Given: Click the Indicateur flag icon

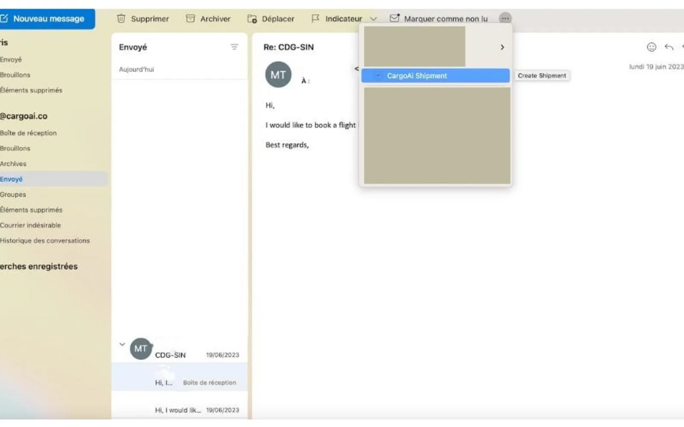Looking at the screenshot, I should (x=315, y=18).
